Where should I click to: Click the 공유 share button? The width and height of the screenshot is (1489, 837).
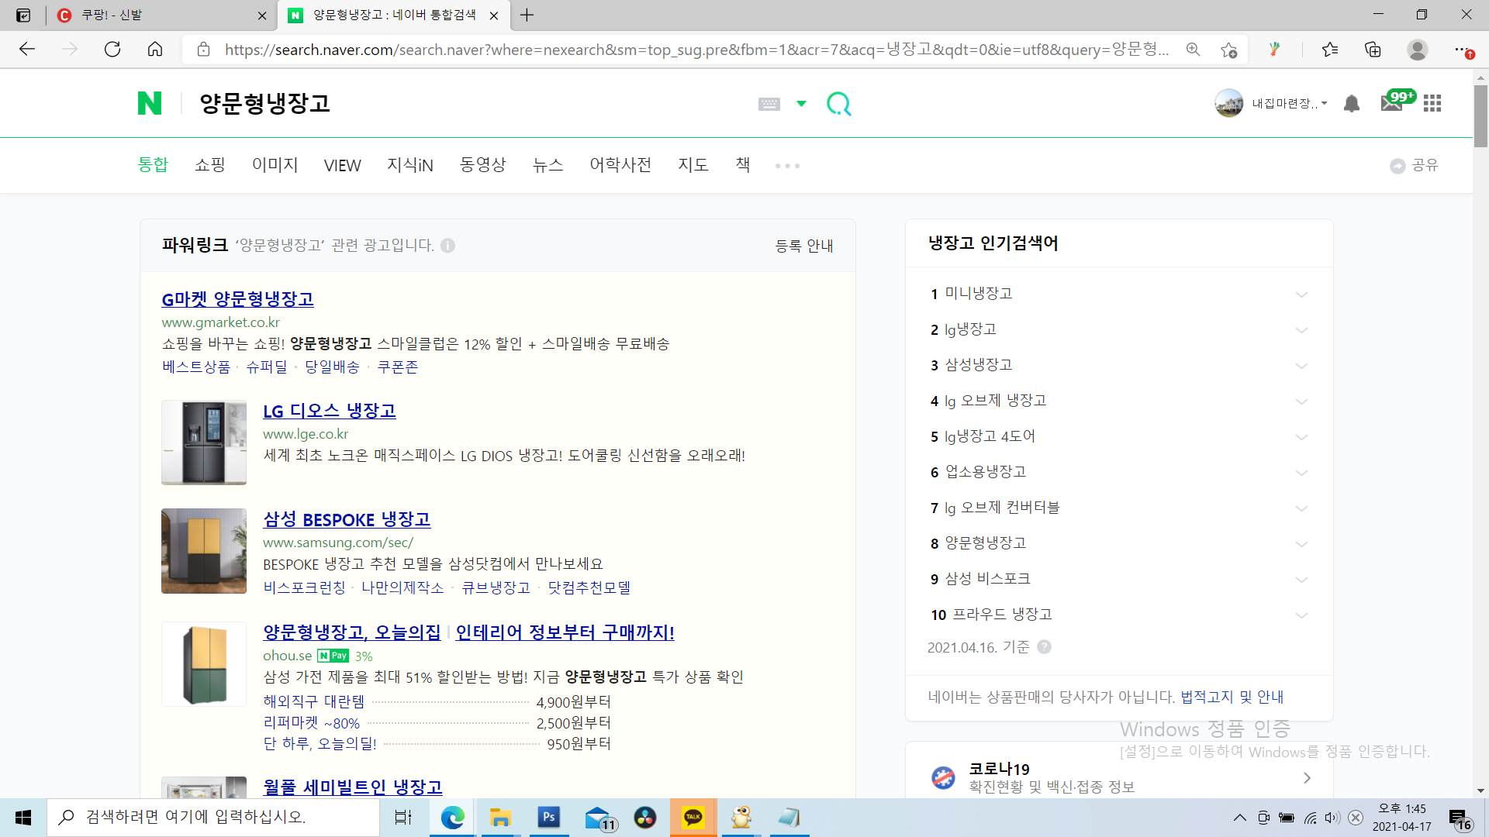[x=1414, y=165]
